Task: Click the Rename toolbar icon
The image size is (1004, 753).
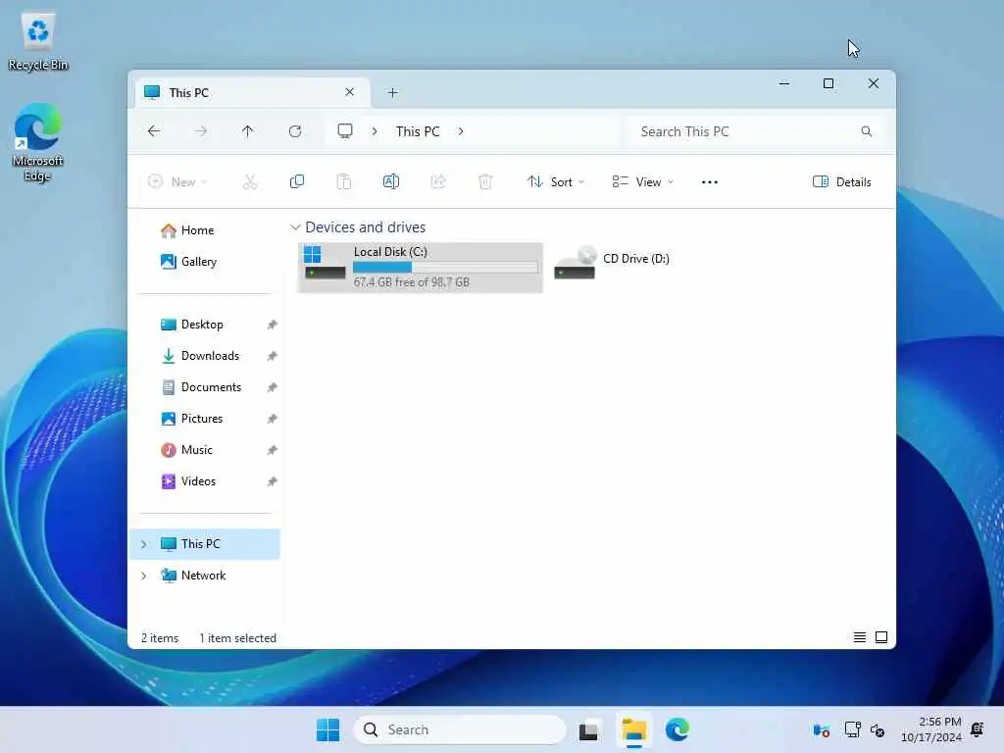Action: click(x=390, y=181)
